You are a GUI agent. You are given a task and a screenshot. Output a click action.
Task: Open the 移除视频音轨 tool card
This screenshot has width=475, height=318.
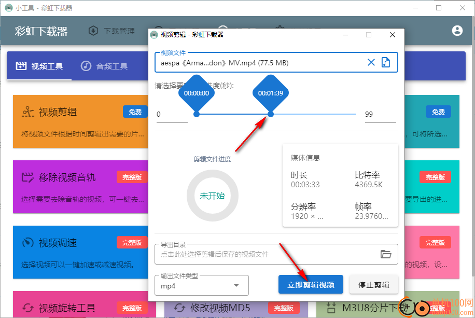tap(80, 187)
